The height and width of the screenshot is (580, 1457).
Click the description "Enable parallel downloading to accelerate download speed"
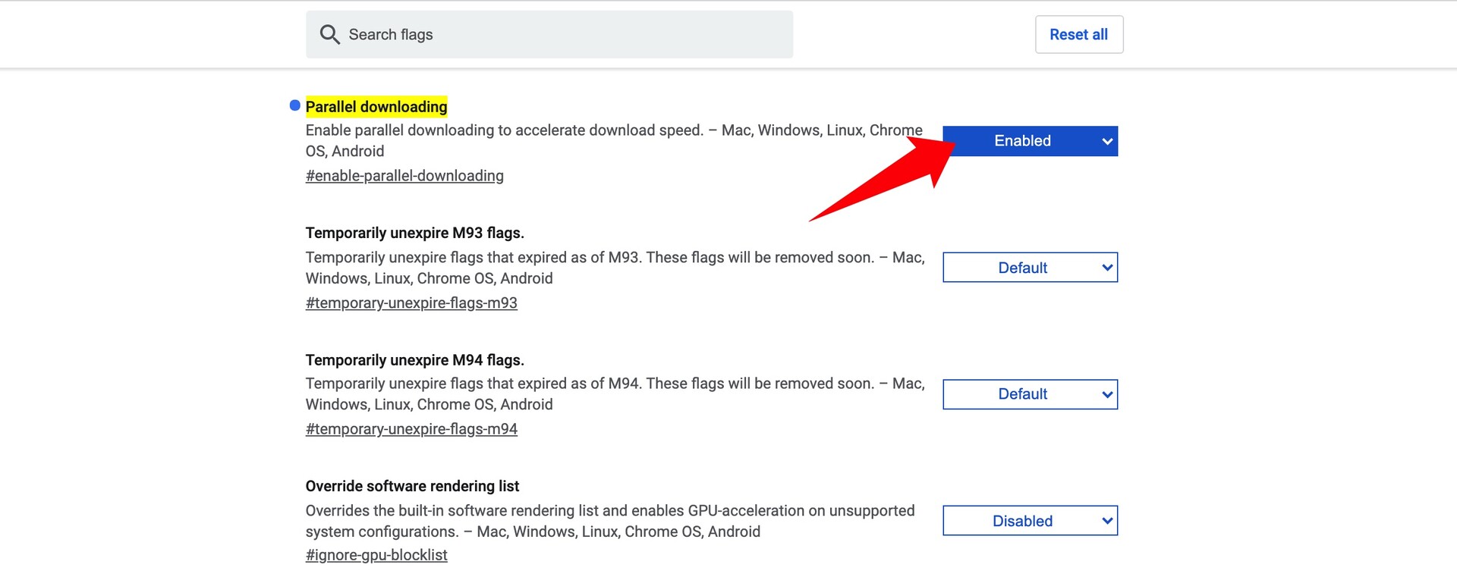pyautogui.click(x=614, y=140)
